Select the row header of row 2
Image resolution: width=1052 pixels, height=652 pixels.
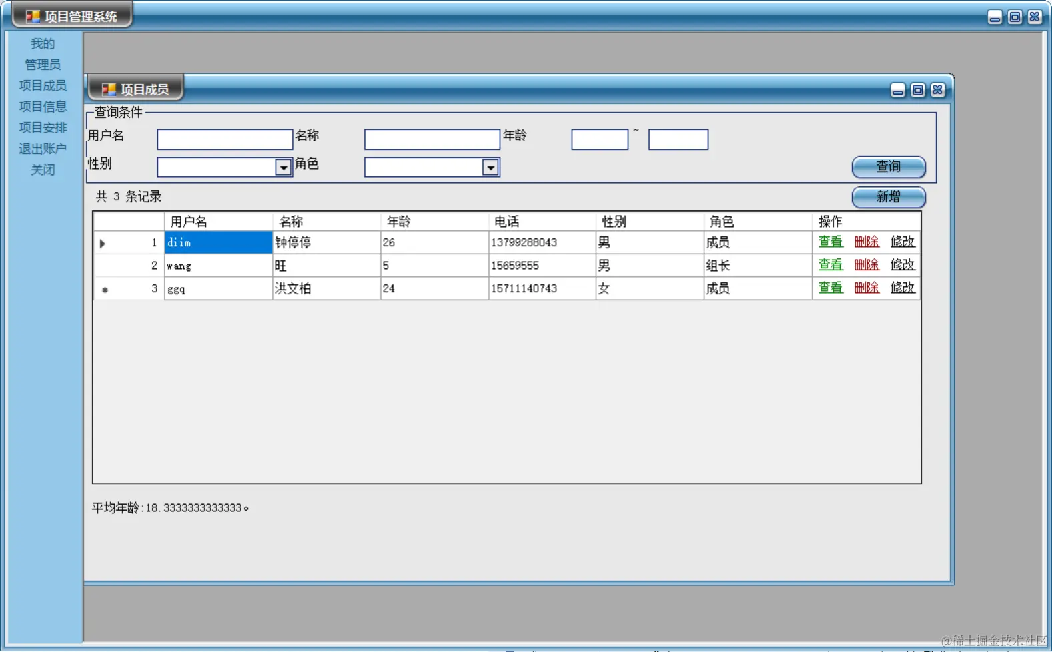coord(129,266)
